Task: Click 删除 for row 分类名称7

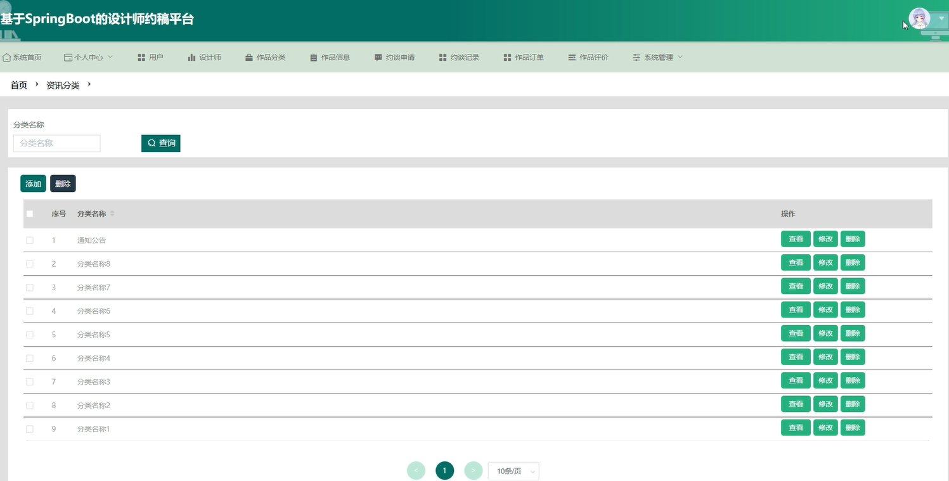Action: pos(853,286)
